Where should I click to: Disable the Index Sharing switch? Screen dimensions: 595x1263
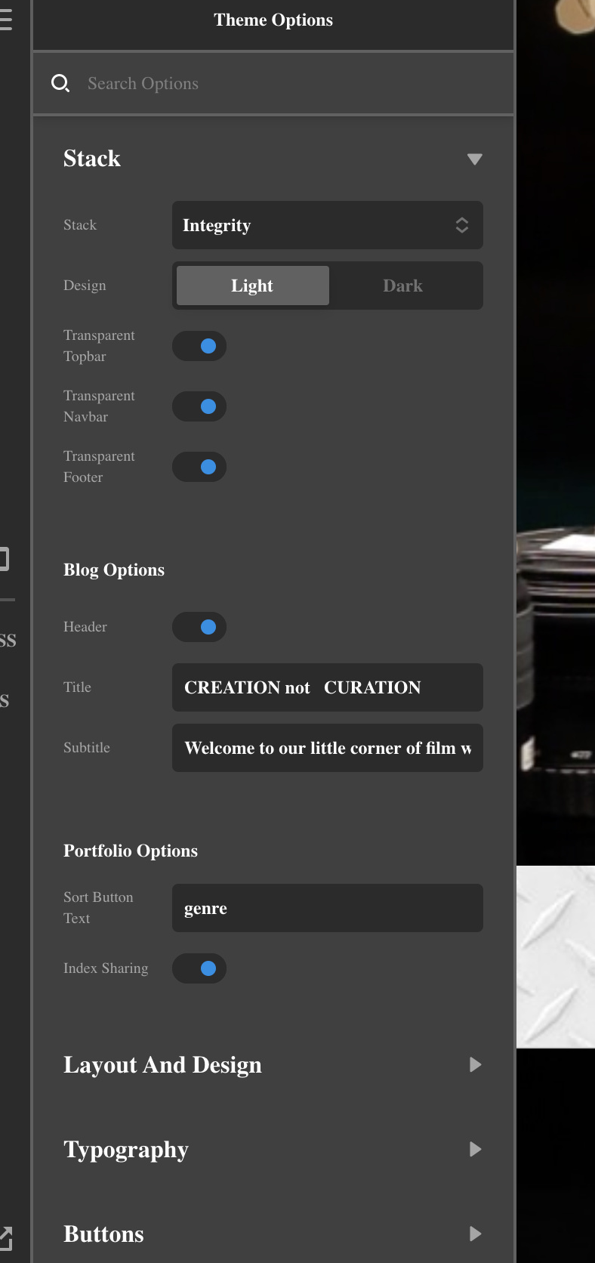(x=199, y=968)
